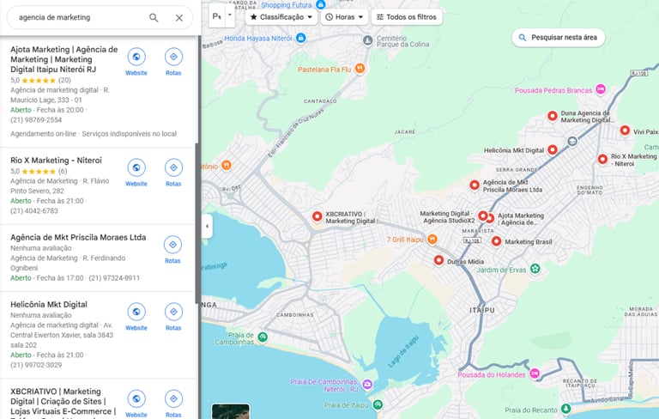
Task: Click phone number (21) 98769-2554
Action: [x=36, y=120]
